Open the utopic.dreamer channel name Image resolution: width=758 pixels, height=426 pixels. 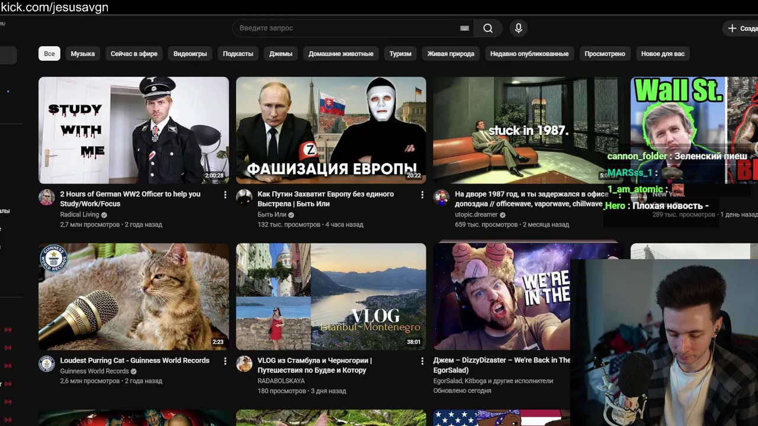pyautogui.click(x=476, y=215)
